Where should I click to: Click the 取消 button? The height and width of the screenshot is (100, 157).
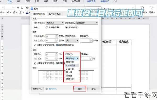tap(93, 89)
